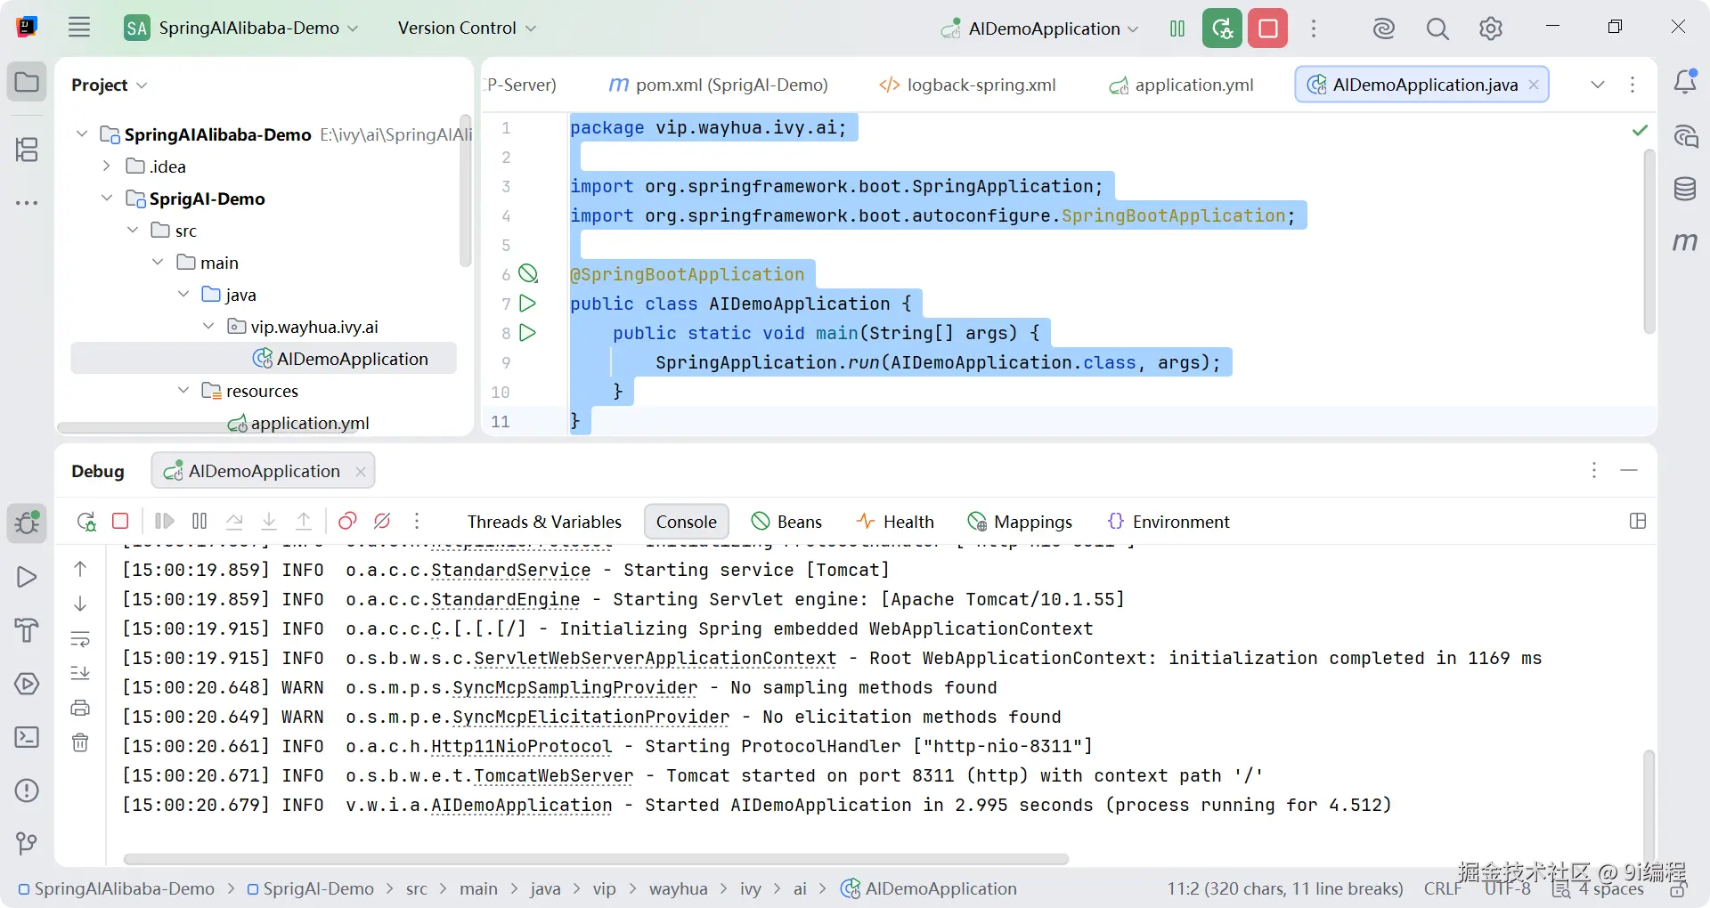Toggle Soft-Wrap in console gutter
1710x908 pixels.
(80, 638)
